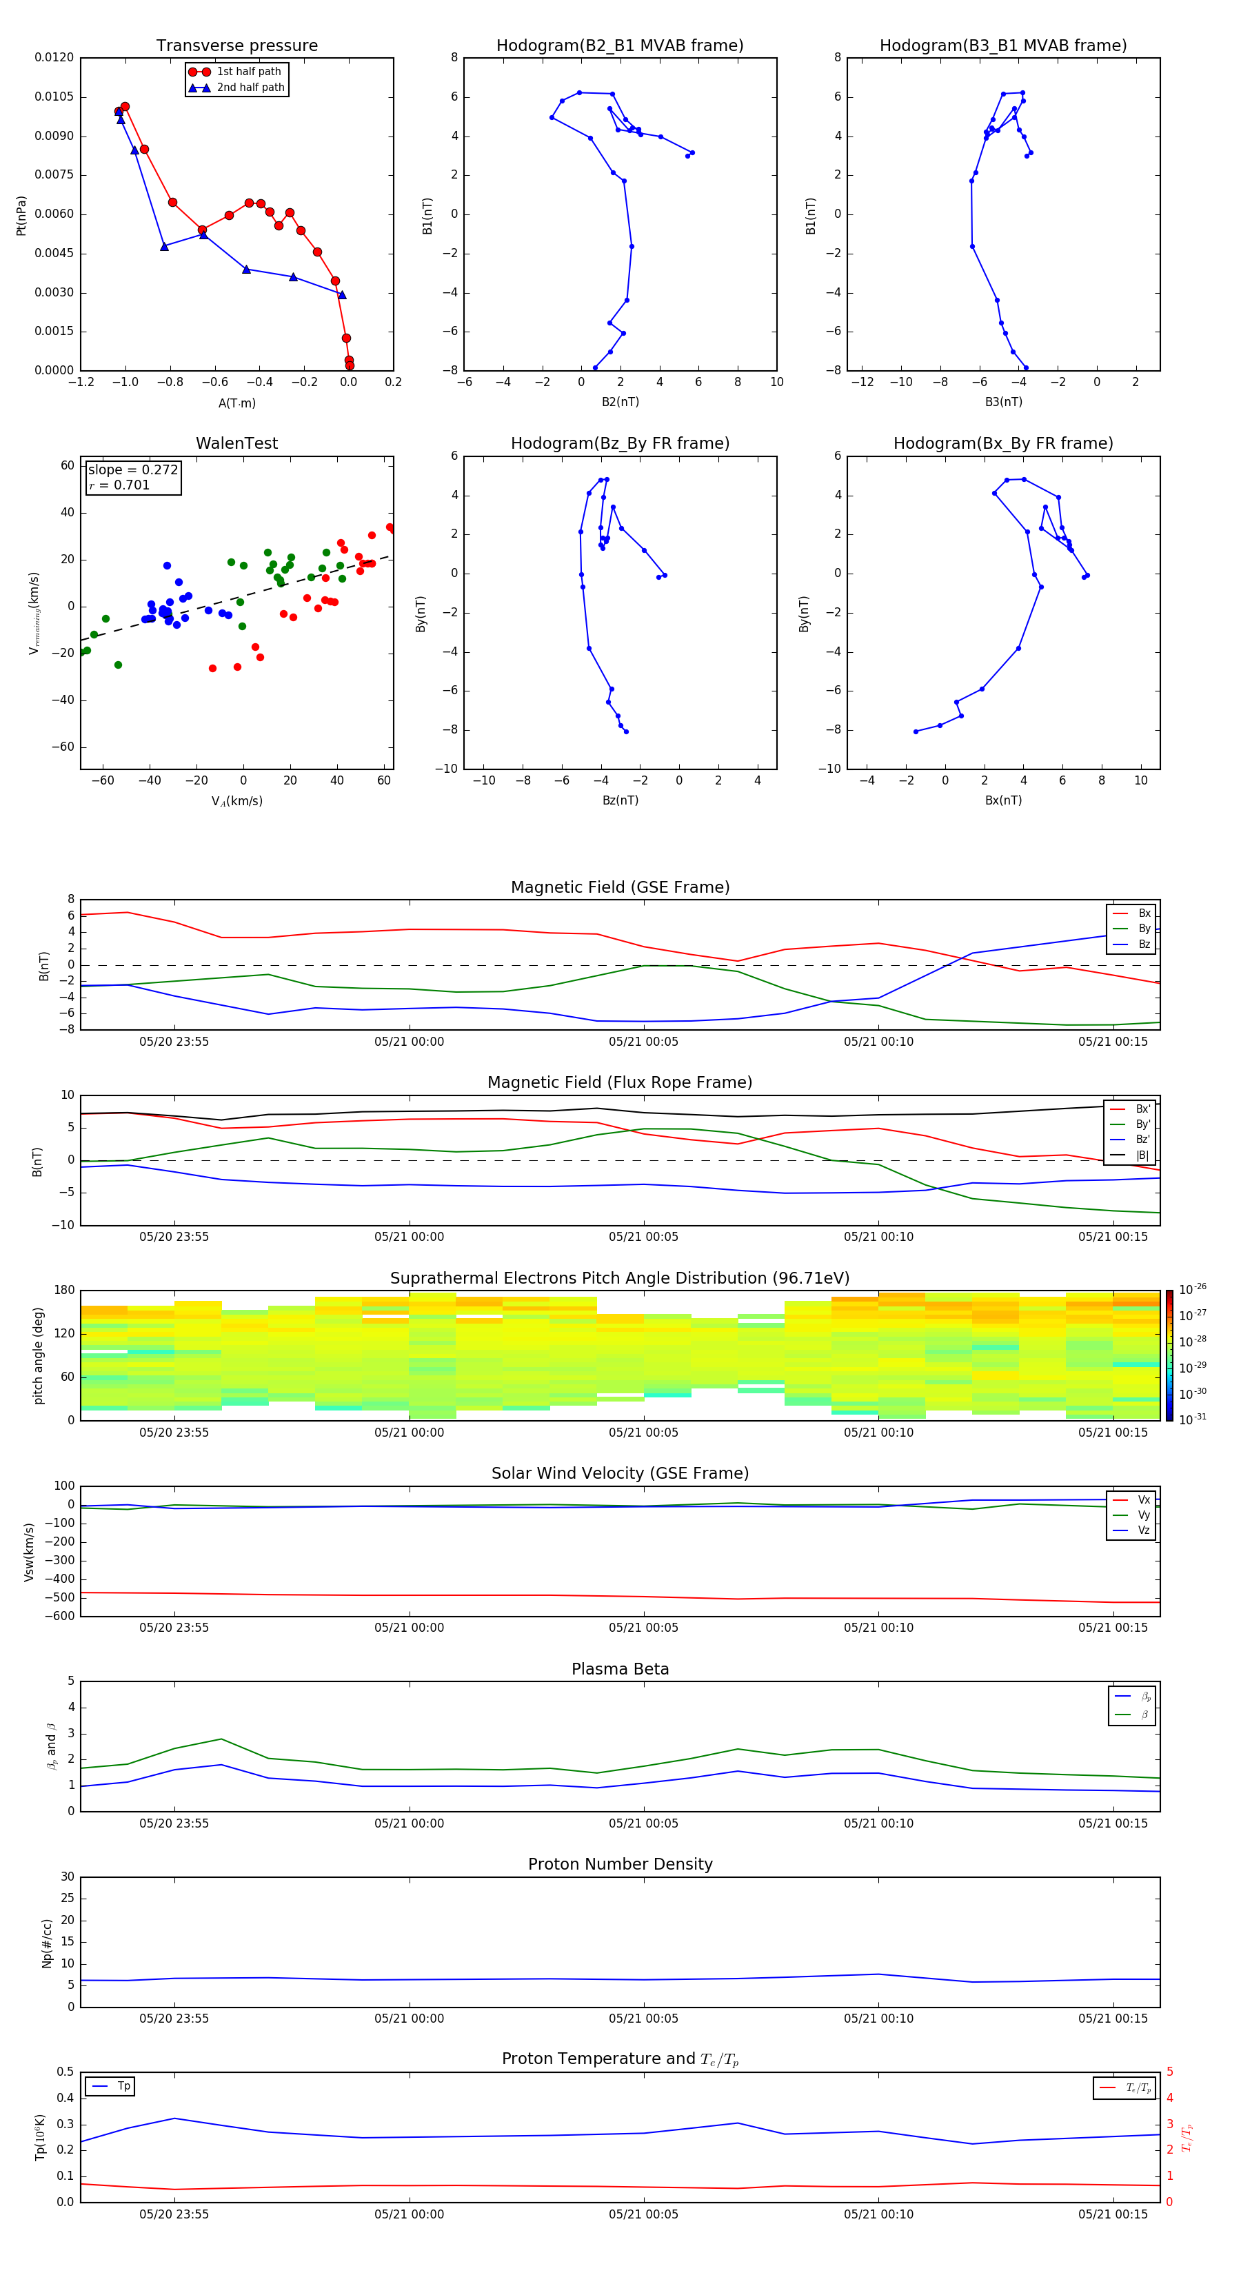Select βp entry in Plasma Beta legend
Screen dimensions: 1241x2275
coord(1132,1697)
